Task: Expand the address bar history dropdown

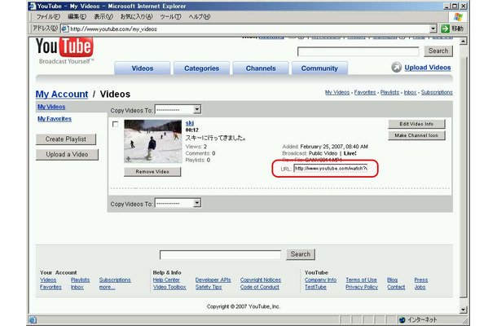Action: click(433, 29)
